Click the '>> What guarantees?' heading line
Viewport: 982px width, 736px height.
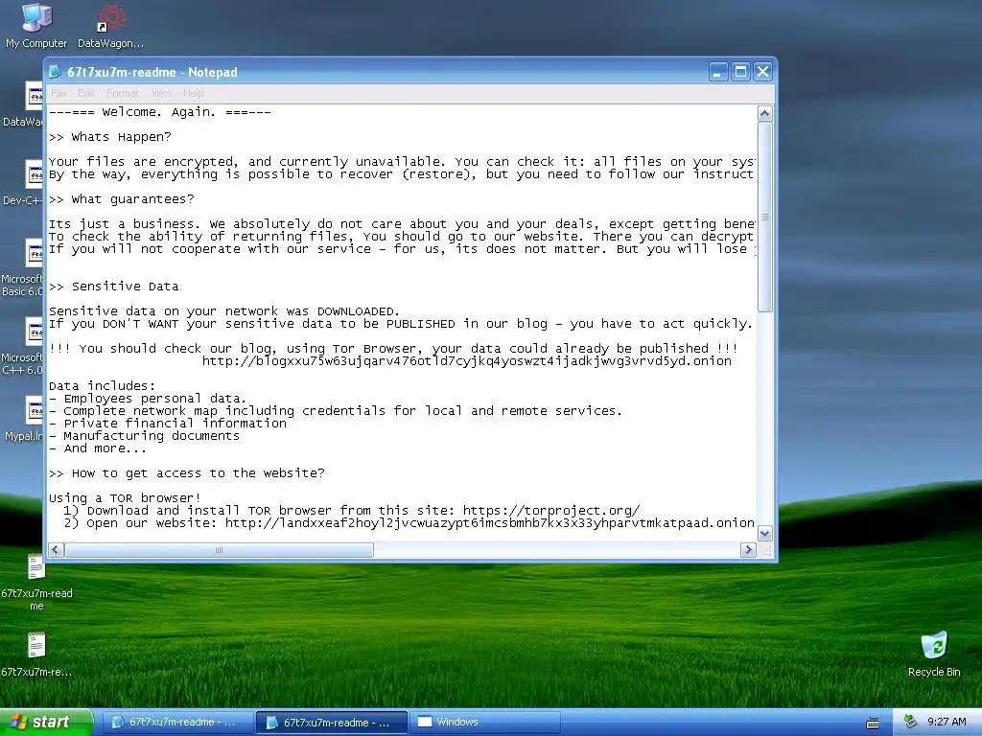pos(122,199)
